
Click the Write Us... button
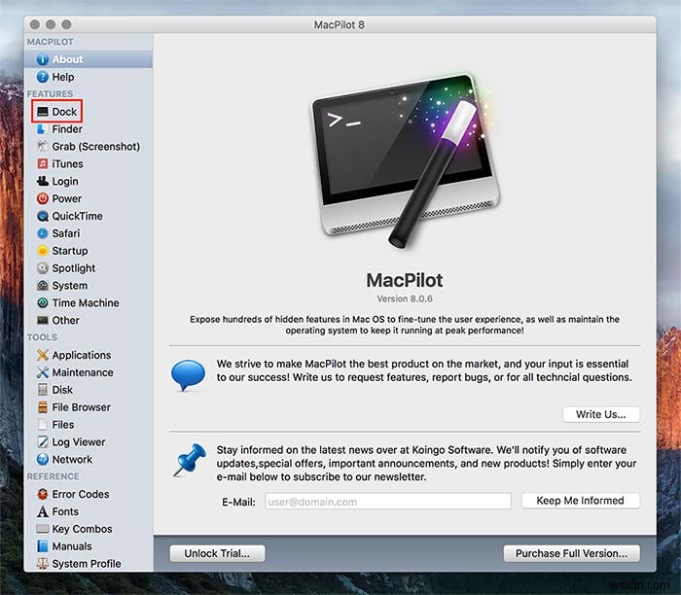pyautogui.click(x=601, y=414)
